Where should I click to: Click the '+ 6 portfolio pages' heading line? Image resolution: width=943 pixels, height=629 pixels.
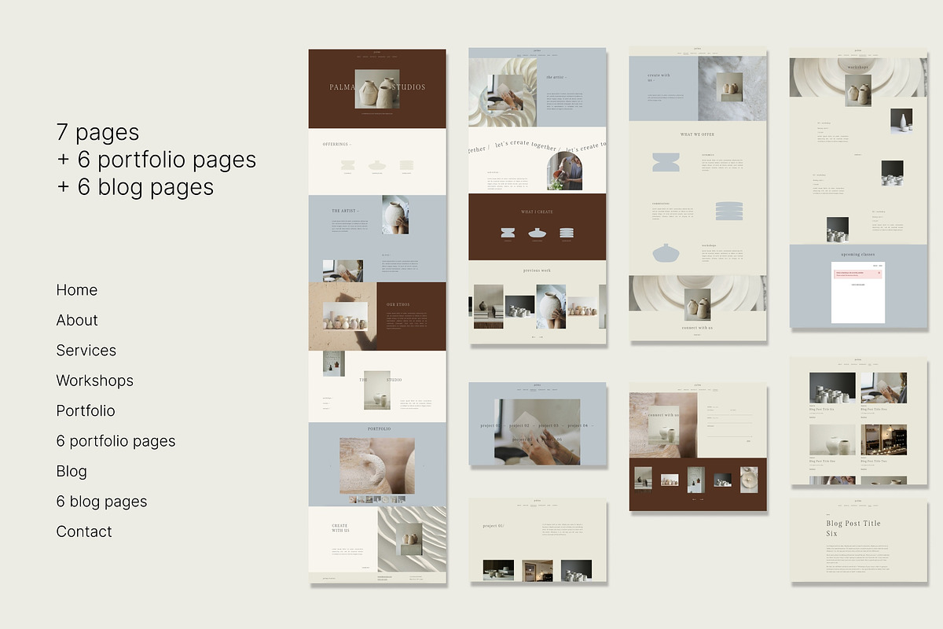click(156, 160)
